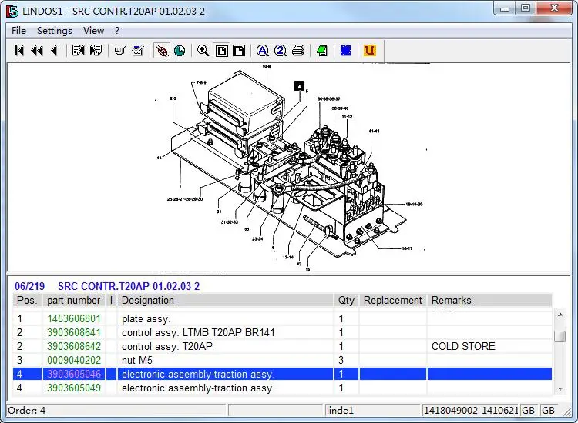
Task: Click previous list page icon
Action: pos(78,51)
